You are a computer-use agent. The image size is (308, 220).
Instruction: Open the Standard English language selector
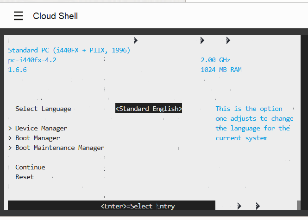click(x=149, y=109)
